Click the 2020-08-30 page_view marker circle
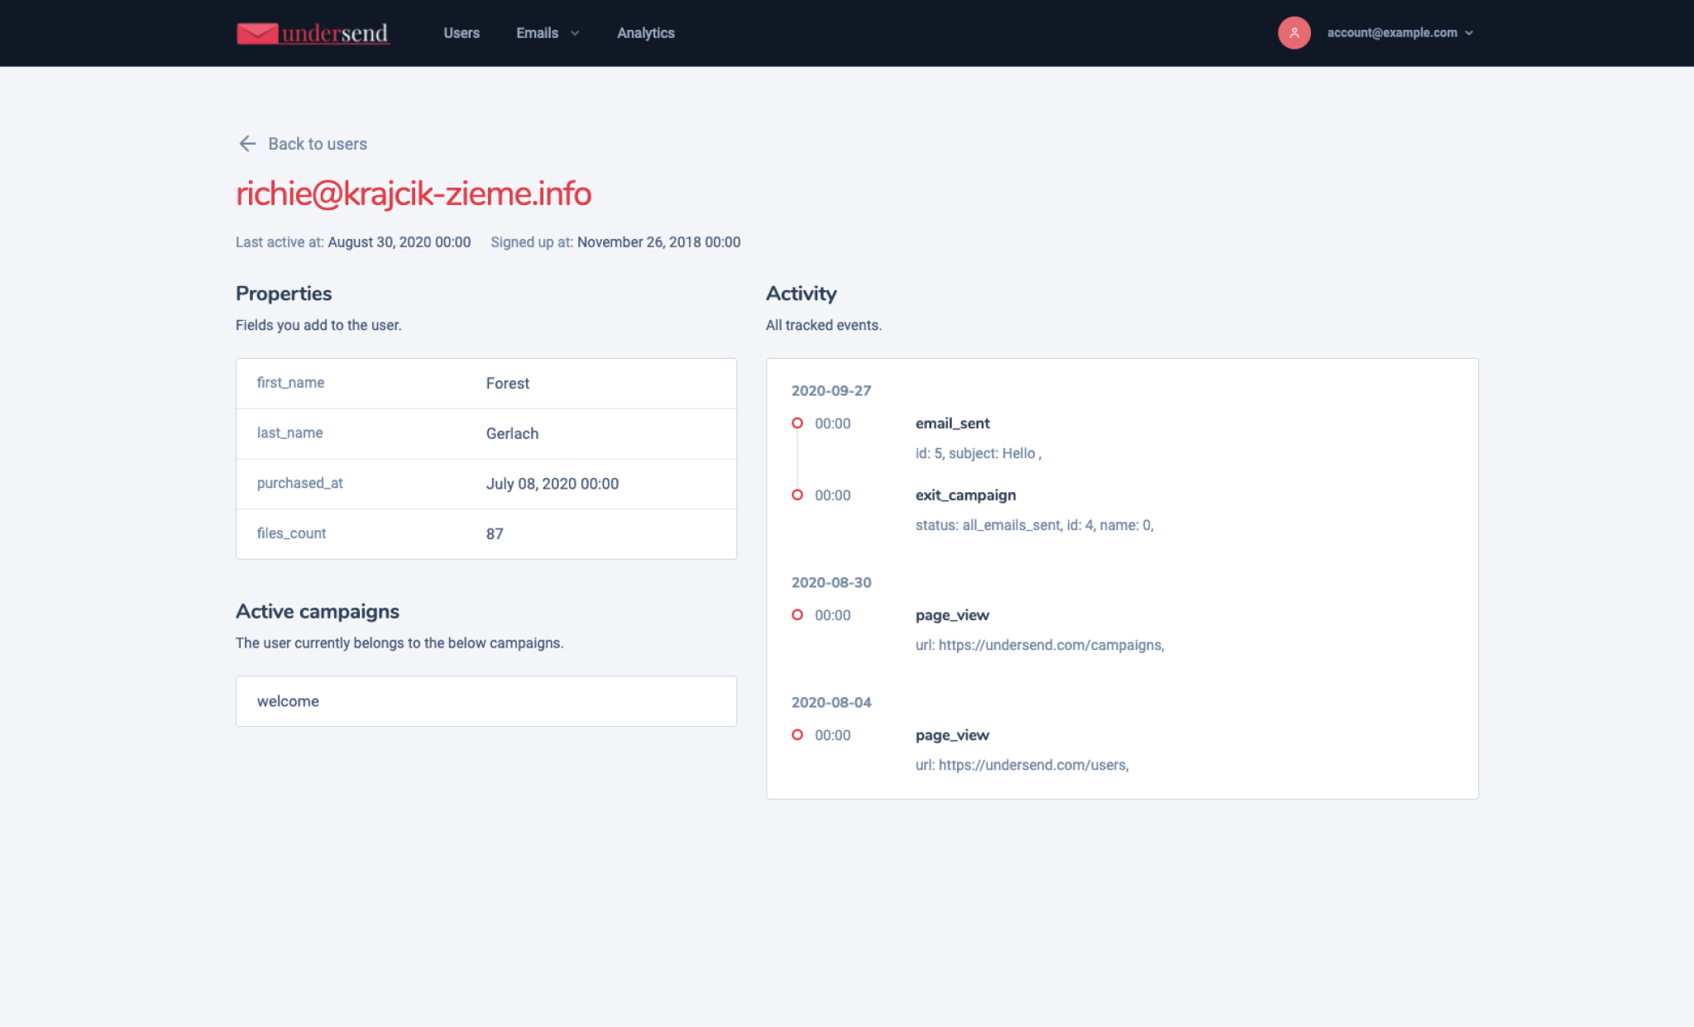 pos(797,615)
